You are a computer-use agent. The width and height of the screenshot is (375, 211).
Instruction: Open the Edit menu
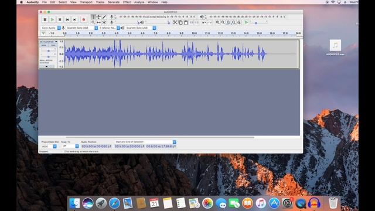(x=53, y=2)
